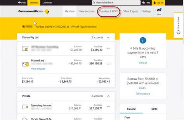Click the View Awards link
This screenshot has height=120, width=184.
click(x=38, y=69)
